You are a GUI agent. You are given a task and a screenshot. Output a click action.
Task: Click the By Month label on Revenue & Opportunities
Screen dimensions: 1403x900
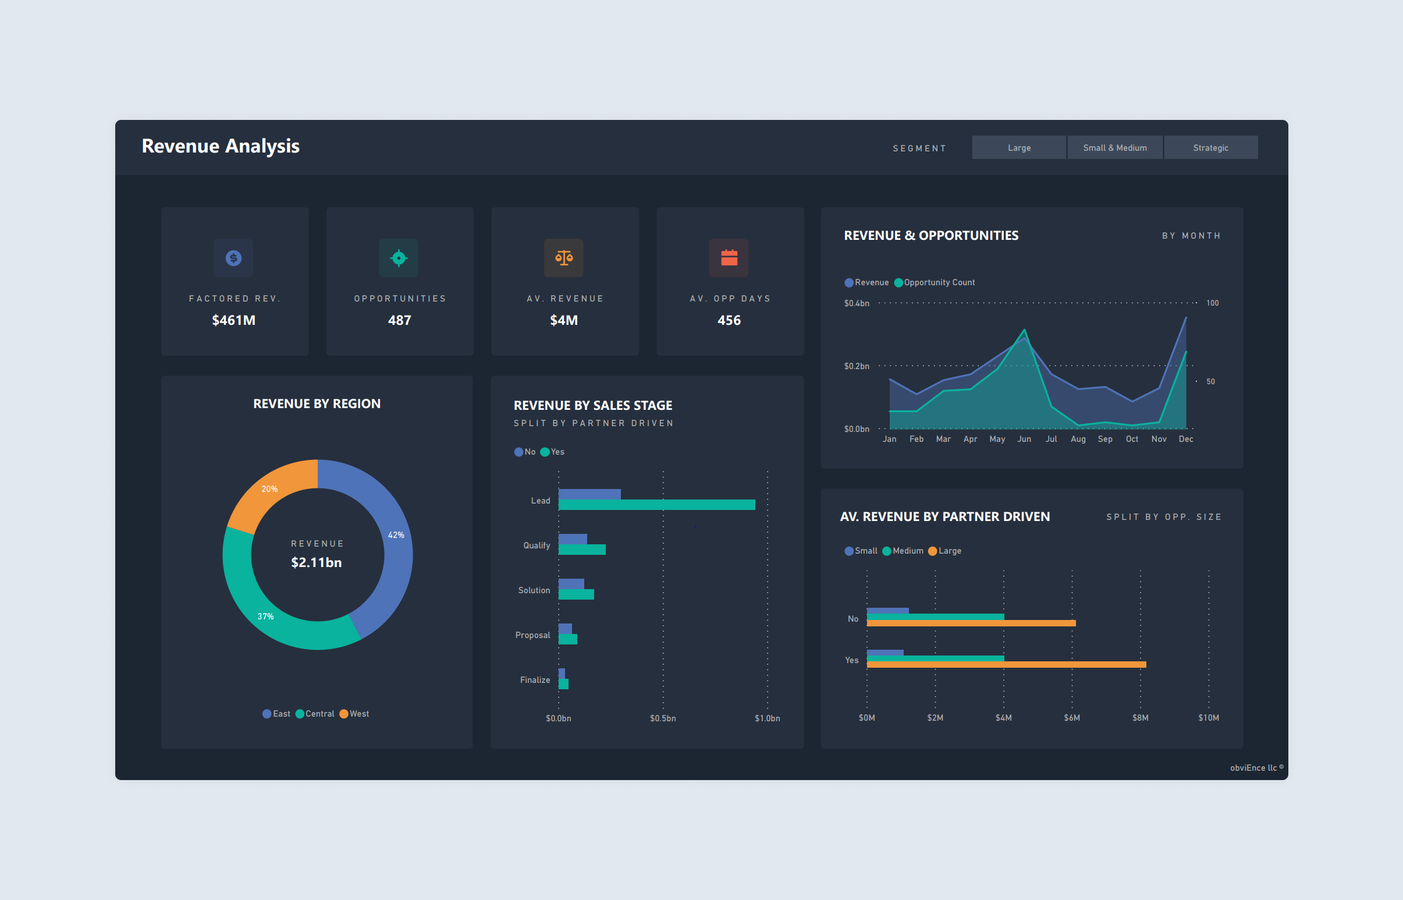tap(1191, 236)
